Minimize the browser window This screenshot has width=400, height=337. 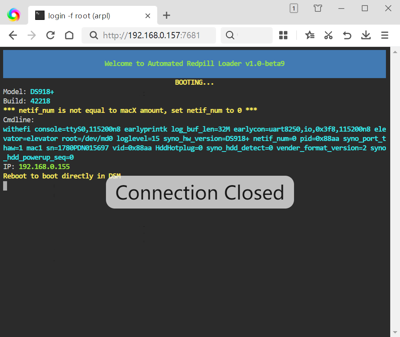341,9
